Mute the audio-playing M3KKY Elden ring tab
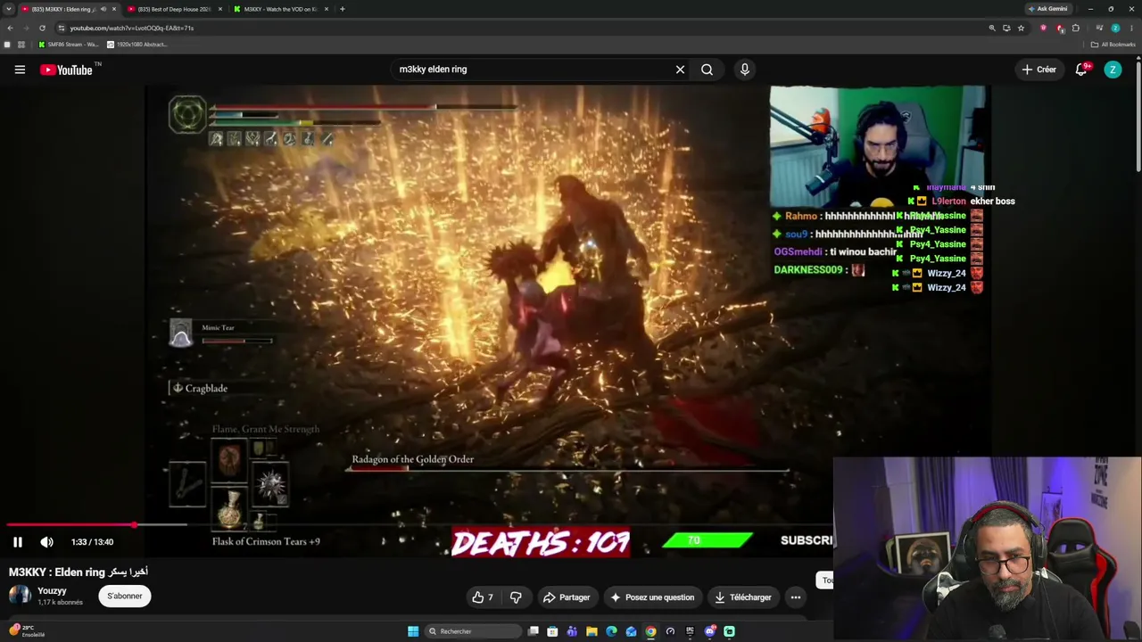 pyautogui.click(x=103, y=9)
